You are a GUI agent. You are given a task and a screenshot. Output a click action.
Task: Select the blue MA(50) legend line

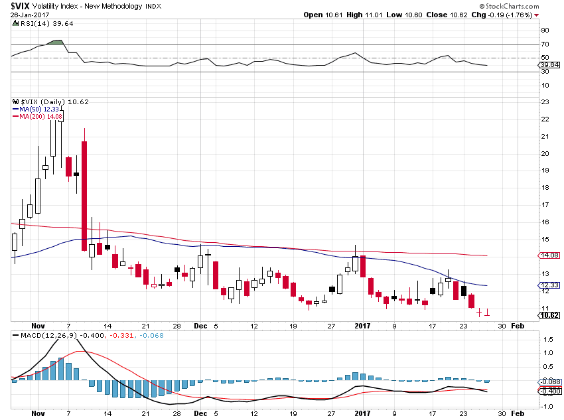(15, 109)
